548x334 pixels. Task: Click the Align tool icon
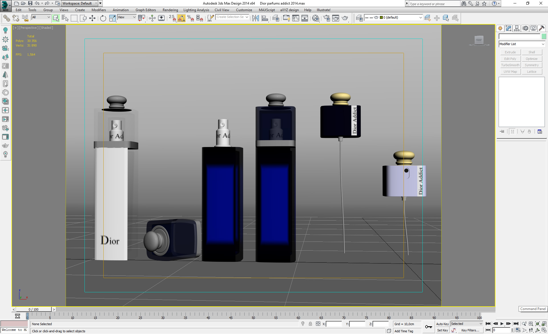265,18
